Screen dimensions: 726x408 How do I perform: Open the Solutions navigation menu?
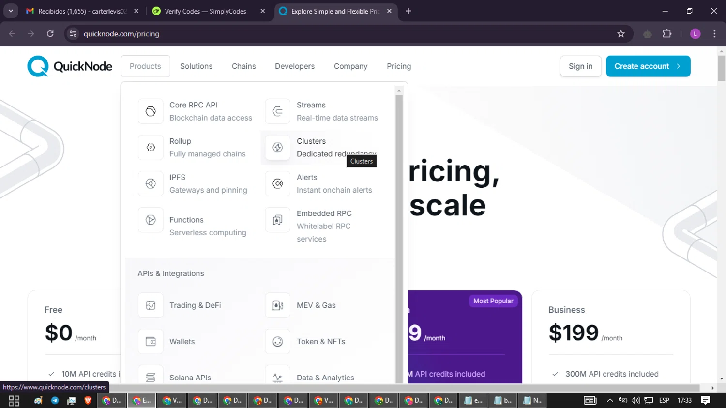pos(196,66)
